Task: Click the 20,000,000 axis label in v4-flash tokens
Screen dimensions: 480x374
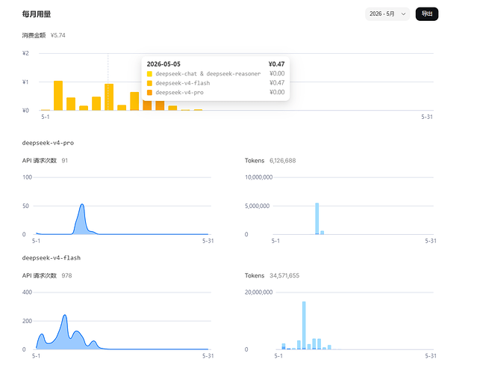Action: 259,292
